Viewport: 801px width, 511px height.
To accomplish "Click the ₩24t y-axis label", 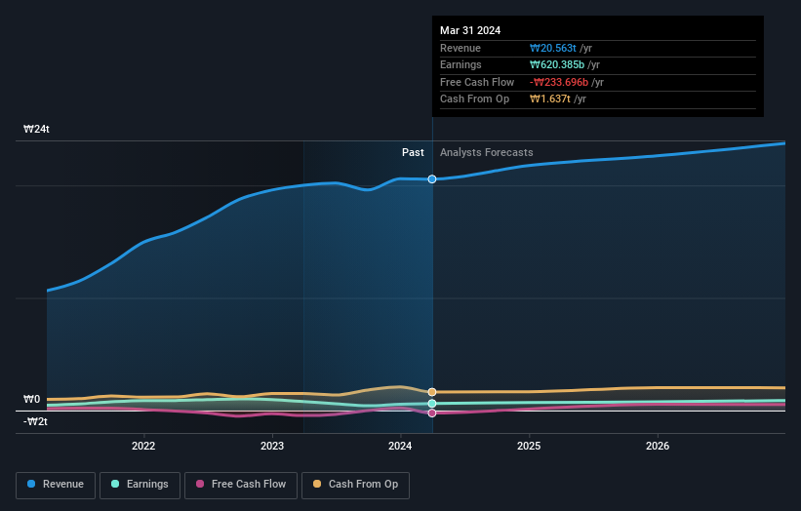I will point(36,129).
